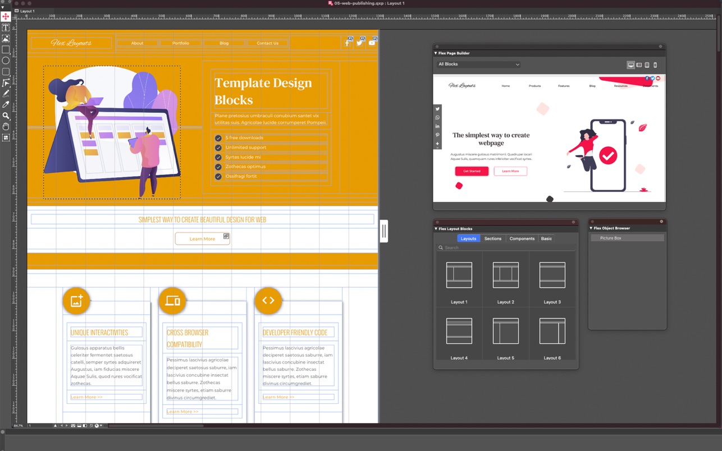The height and width of the screenshot is (451, 722).
Task: Click the Learn More button in layout
Action: (202, 239)
